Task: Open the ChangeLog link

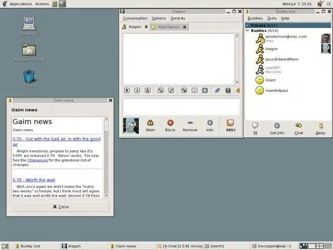Action: pyautogui.click(x=37, y=160)
